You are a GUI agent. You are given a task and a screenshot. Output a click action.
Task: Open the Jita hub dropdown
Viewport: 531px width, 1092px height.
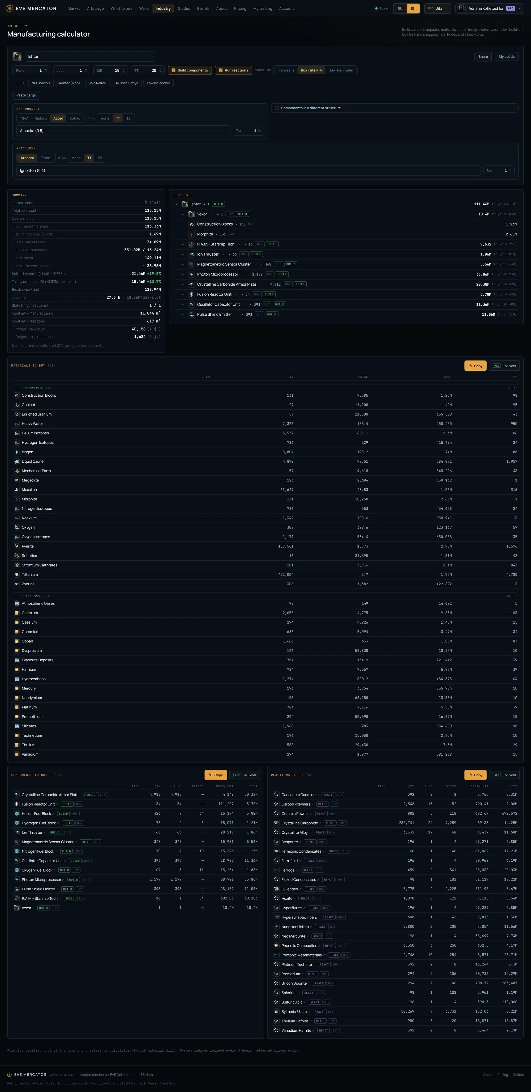[x=438, y=9]
